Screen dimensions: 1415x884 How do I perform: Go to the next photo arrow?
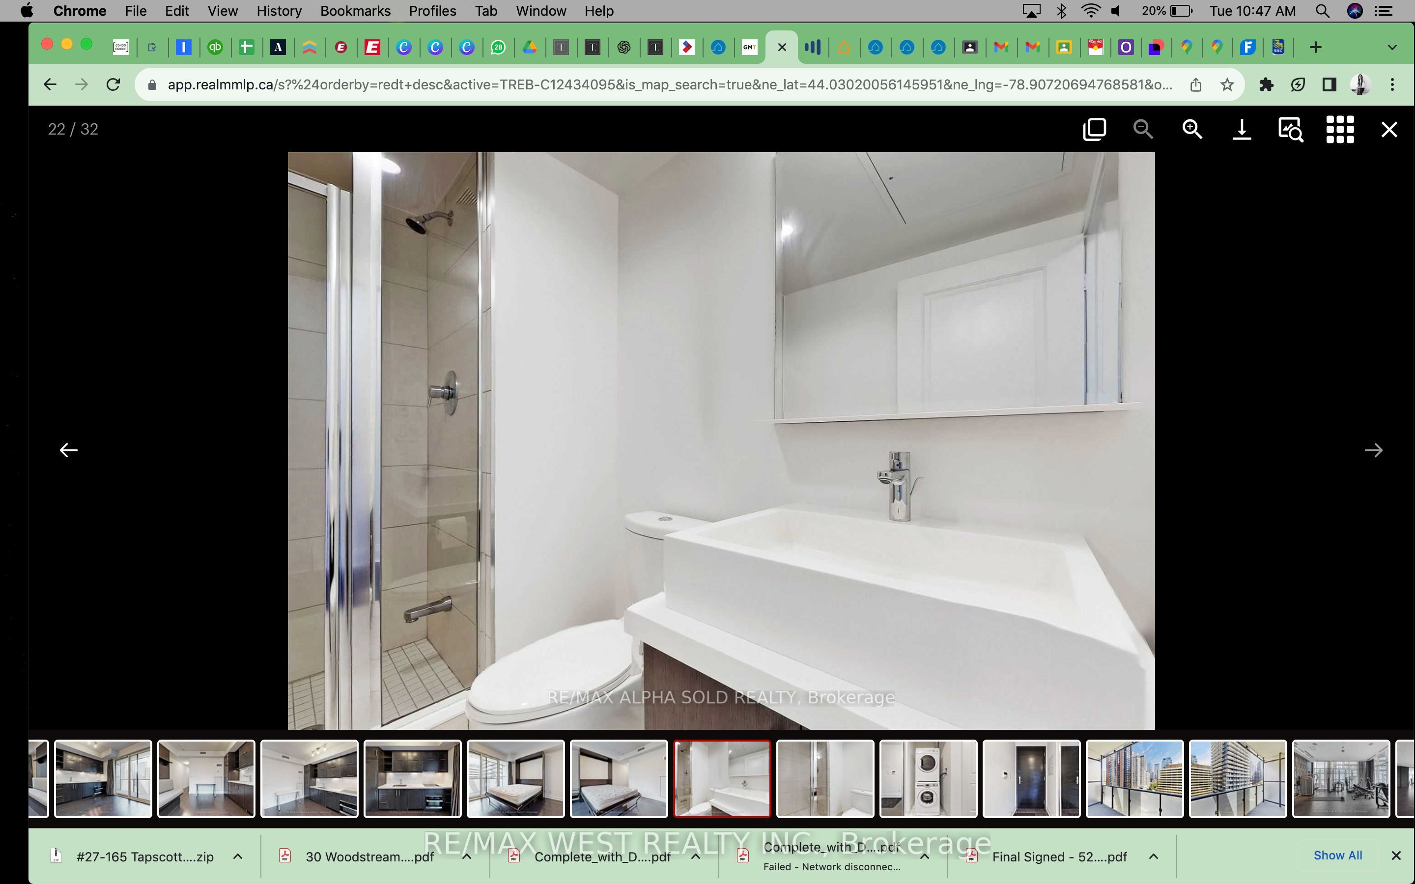pos(1373,449)
